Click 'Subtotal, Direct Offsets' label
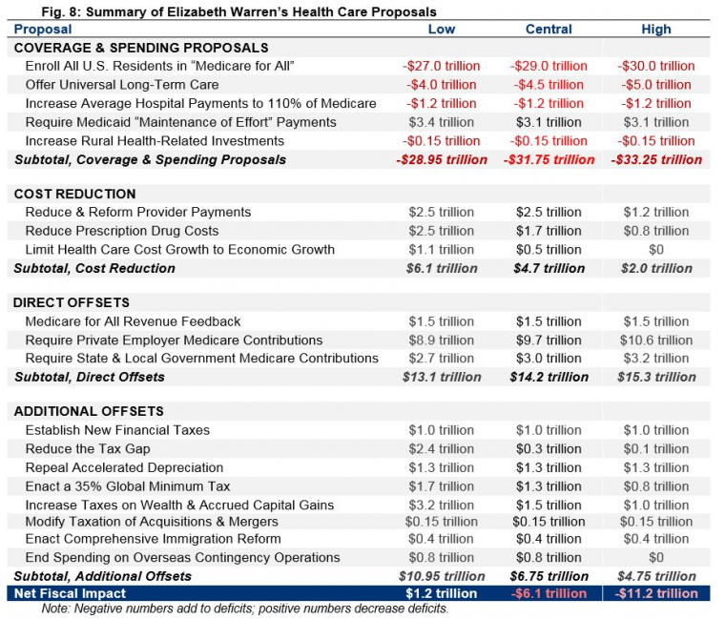Screen dimensions: 725x619 coord(90,377)
